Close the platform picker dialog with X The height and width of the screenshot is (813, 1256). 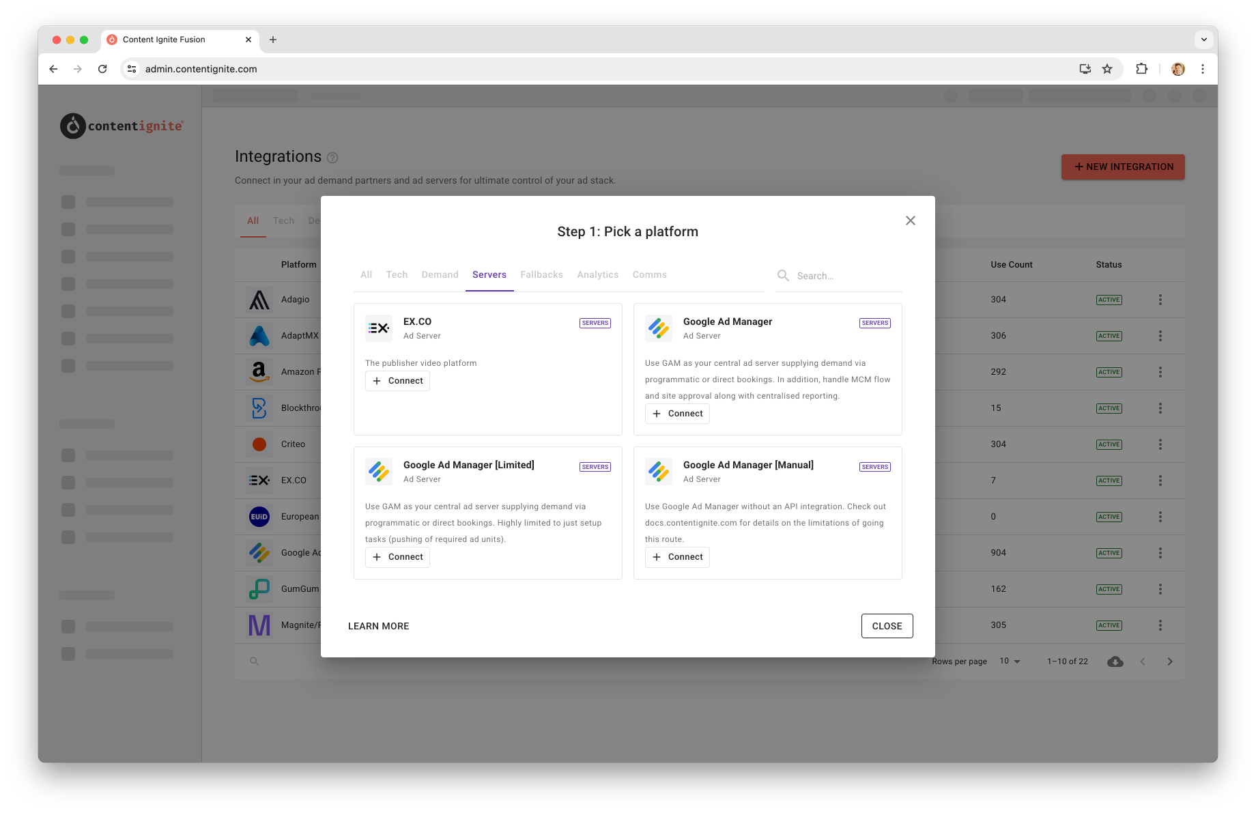tap(910, 220)
